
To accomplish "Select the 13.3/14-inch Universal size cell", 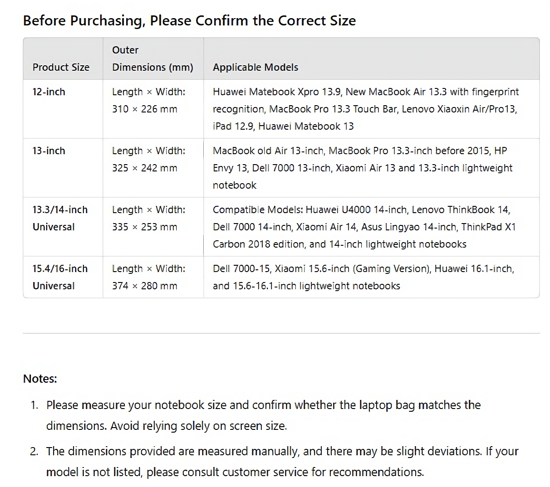I will point(59,218).
